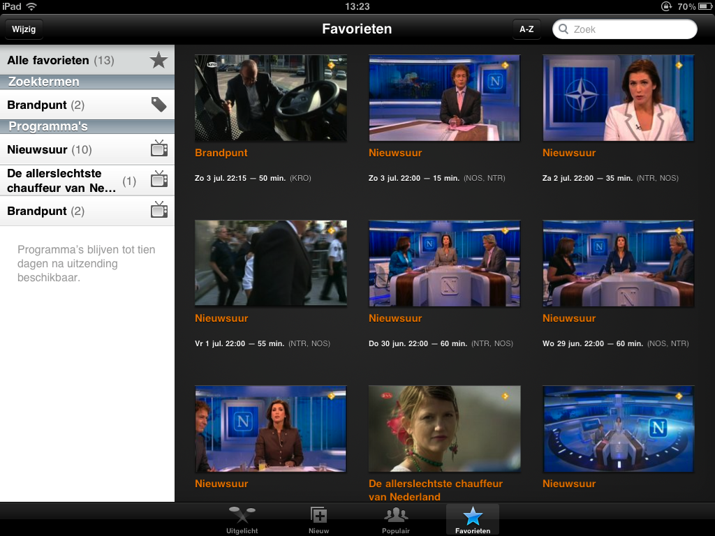Sort favorites with the A-Z button

pyautogui.click(x=526, y=29)
